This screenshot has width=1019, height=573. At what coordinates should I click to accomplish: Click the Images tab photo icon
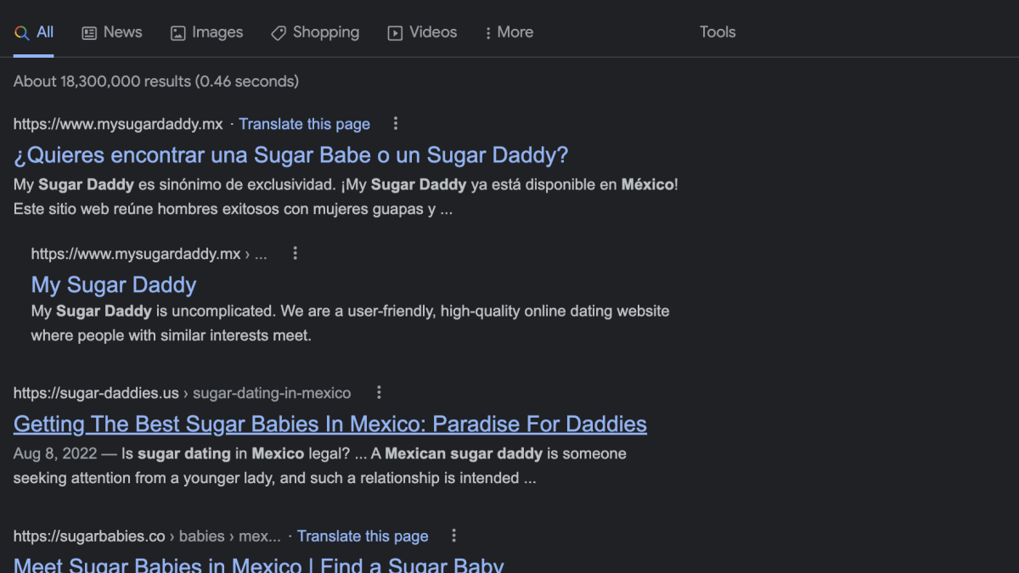[177, 32]
